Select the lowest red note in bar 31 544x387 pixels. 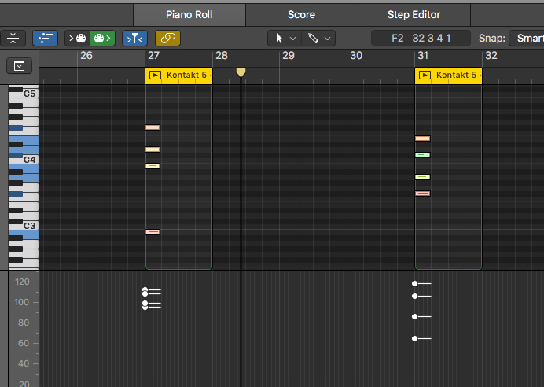point(423,193)
